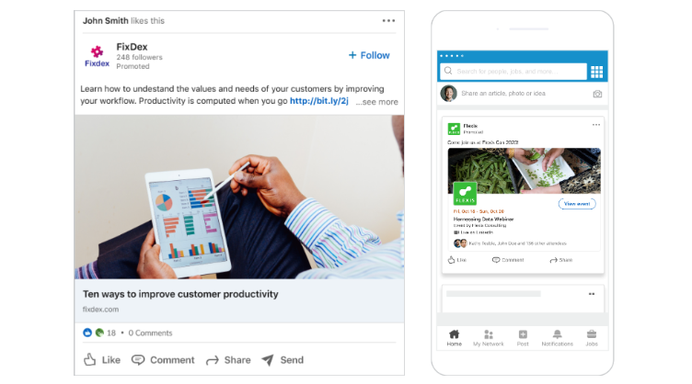The height and width of the screenshot is (384, 692).
Task: Send the FixDex post via message
Action: (282, 360)
